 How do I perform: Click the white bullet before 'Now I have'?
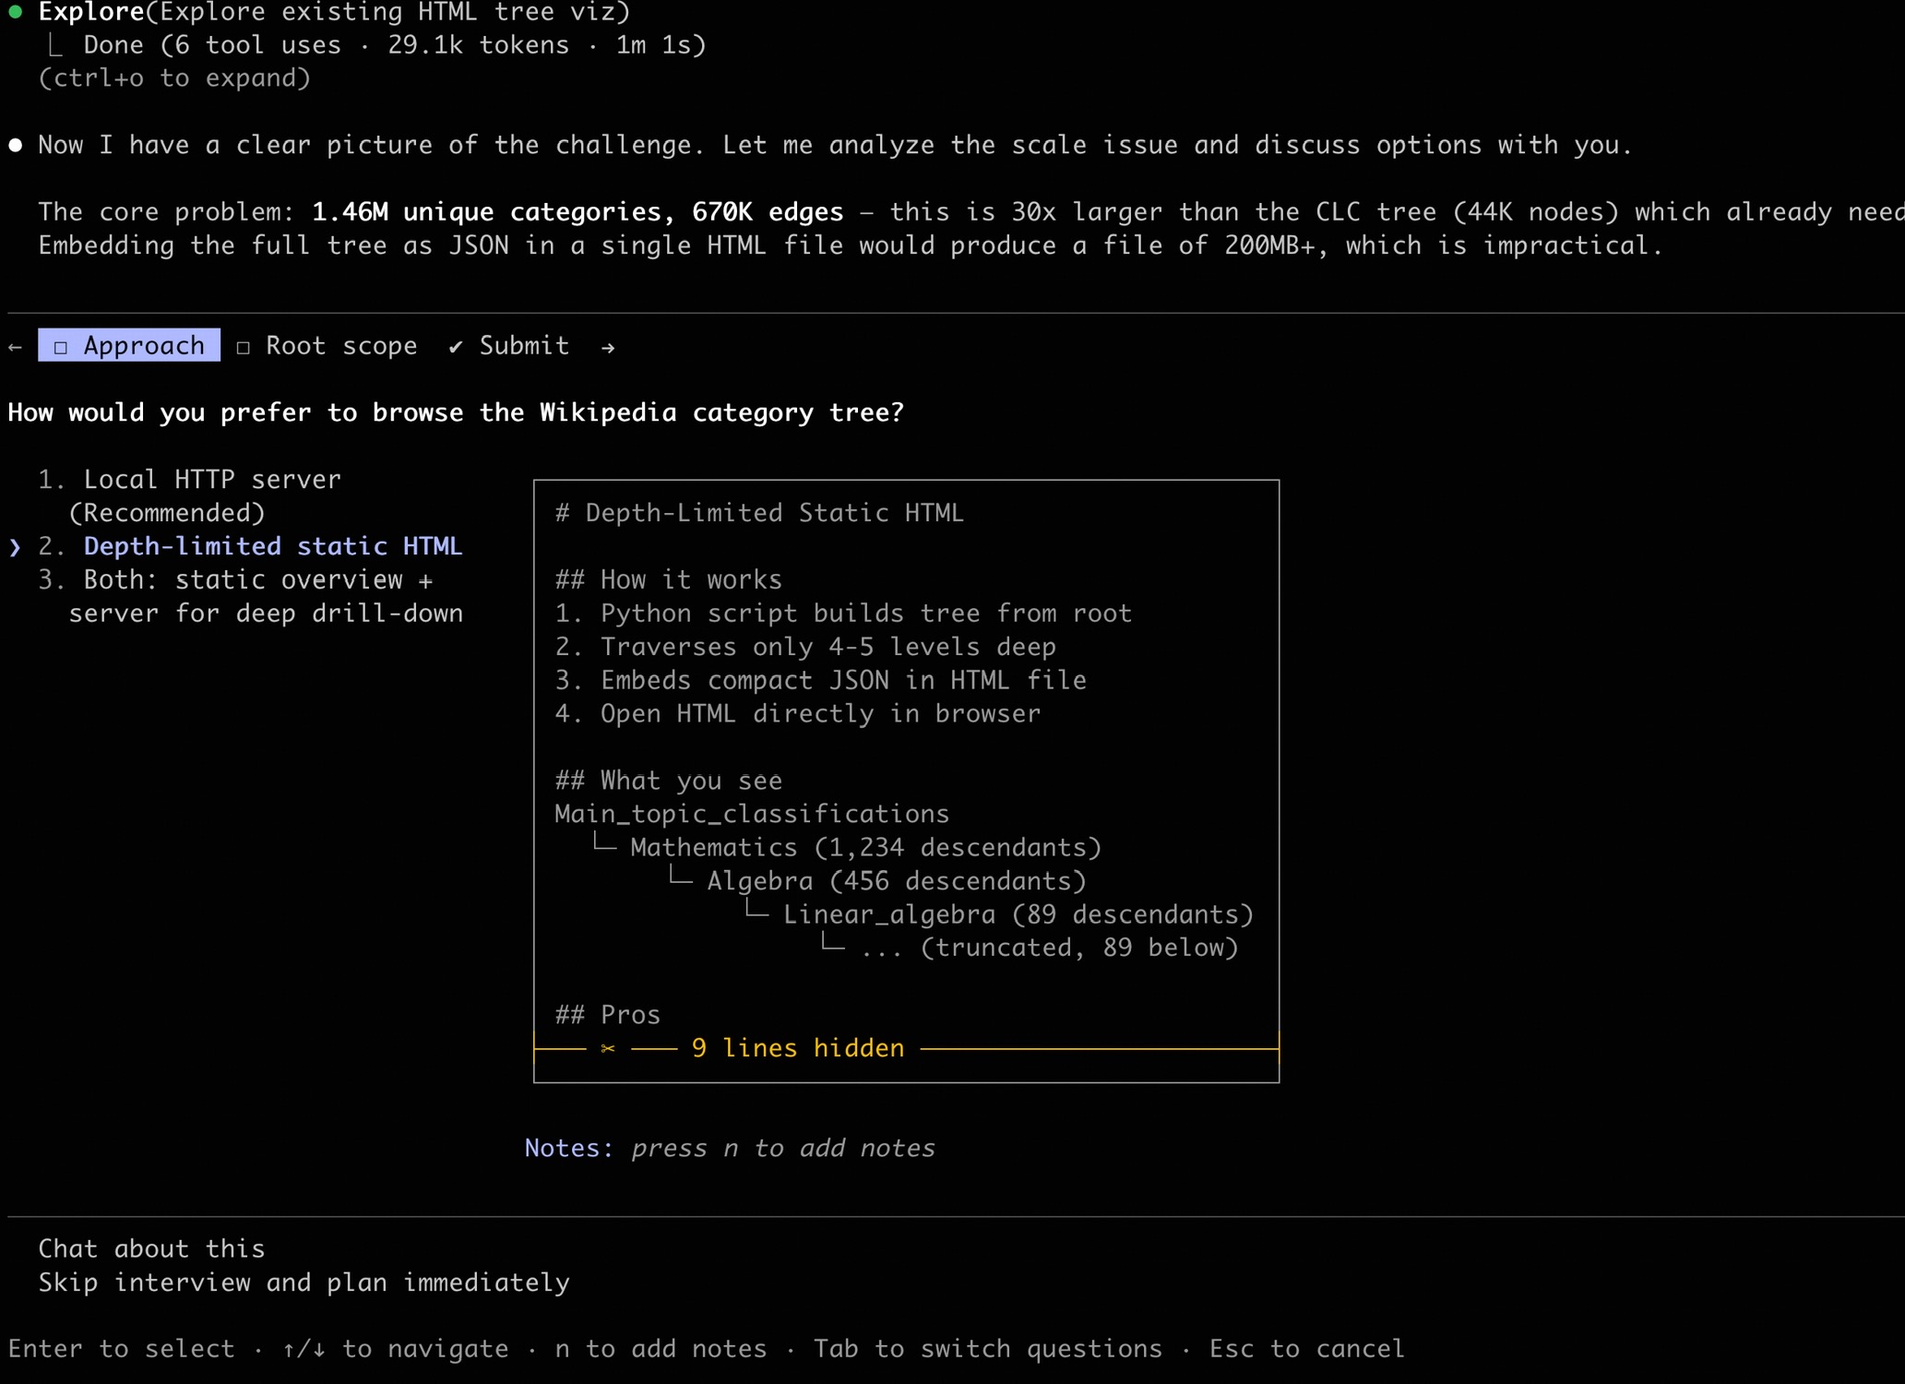click(x=15, y=145)
